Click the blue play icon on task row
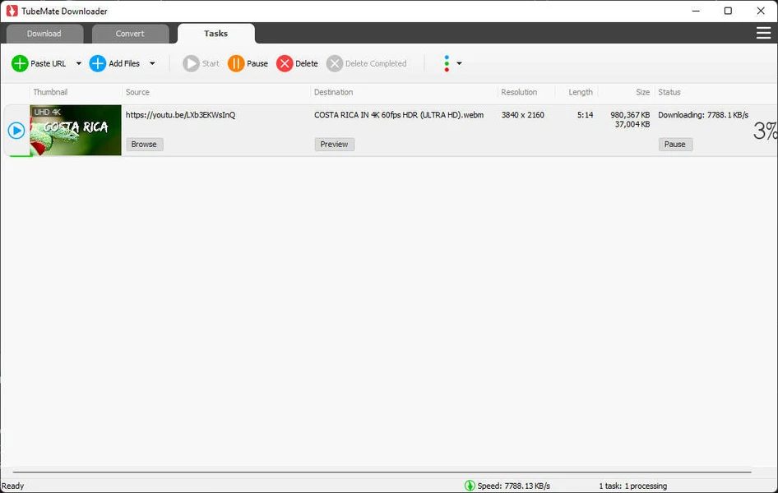Screen dimensions: 778x493 coord(16,131)
